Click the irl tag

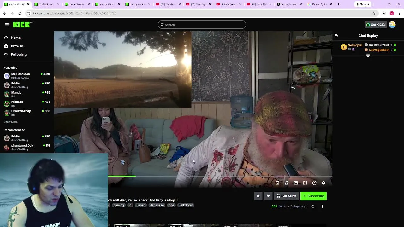130,205
